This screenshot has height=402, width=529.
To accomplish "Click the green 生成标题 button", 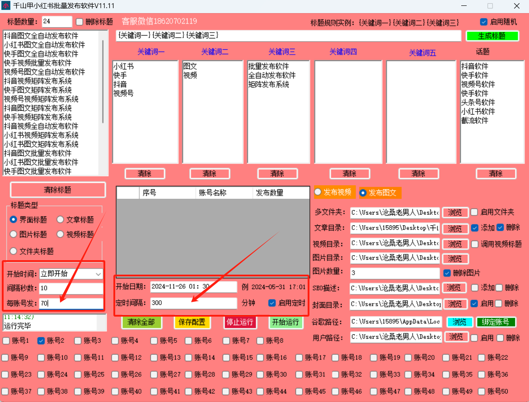I will 492,36.
